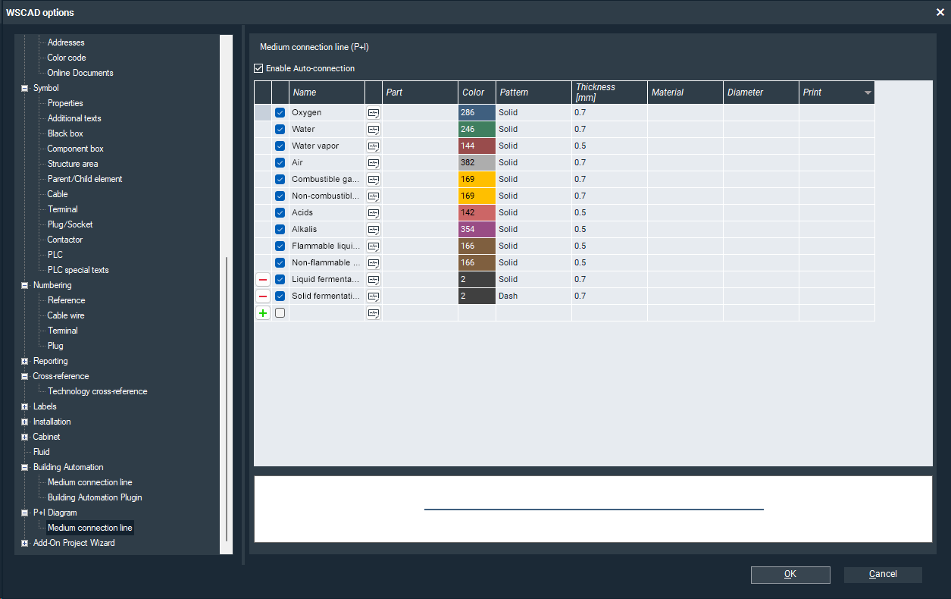Uncheck the Water vapor row checkbox
This screenshot has height=599, width=951.
(280, 146)
